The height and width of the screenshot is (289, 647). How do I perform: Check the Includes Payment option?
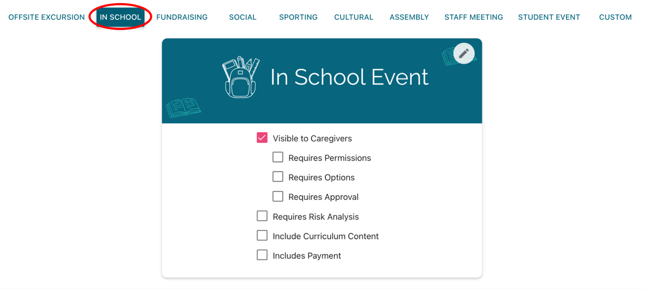(262, 255)
